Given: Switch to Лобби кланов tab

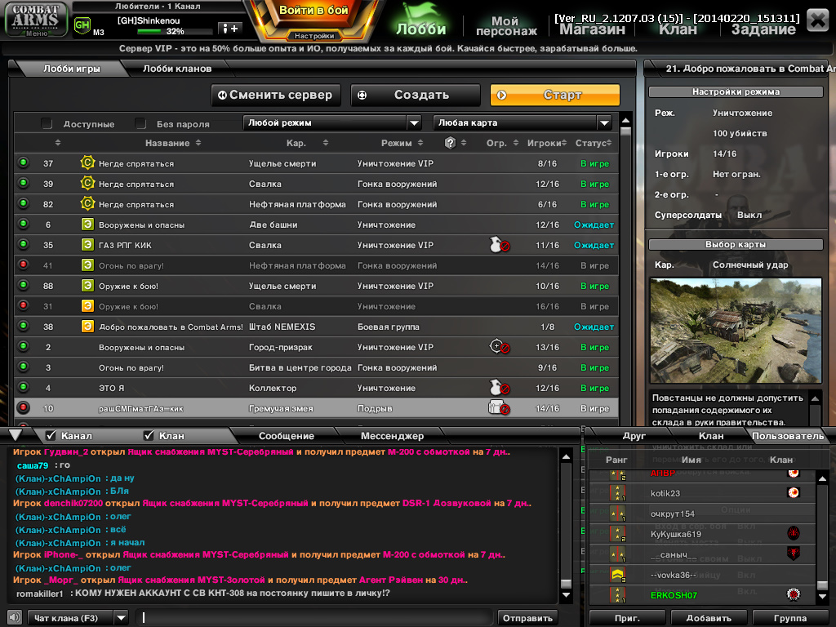Looking at the screenshot, I should pyautogui.click(x=177, y=69).
